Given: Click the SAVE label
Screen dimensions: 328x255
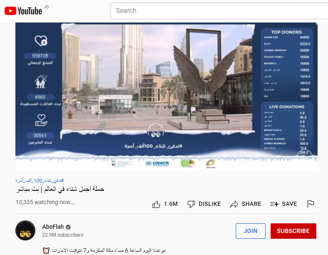Looking at the screenshot, I should click(289, 204).
